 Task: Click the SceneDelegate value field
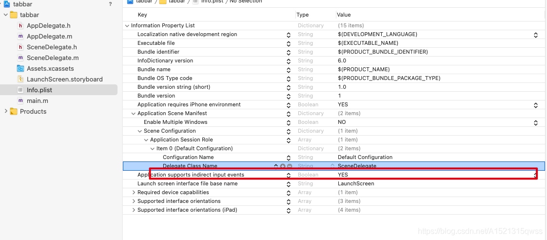tap(357, 166)
